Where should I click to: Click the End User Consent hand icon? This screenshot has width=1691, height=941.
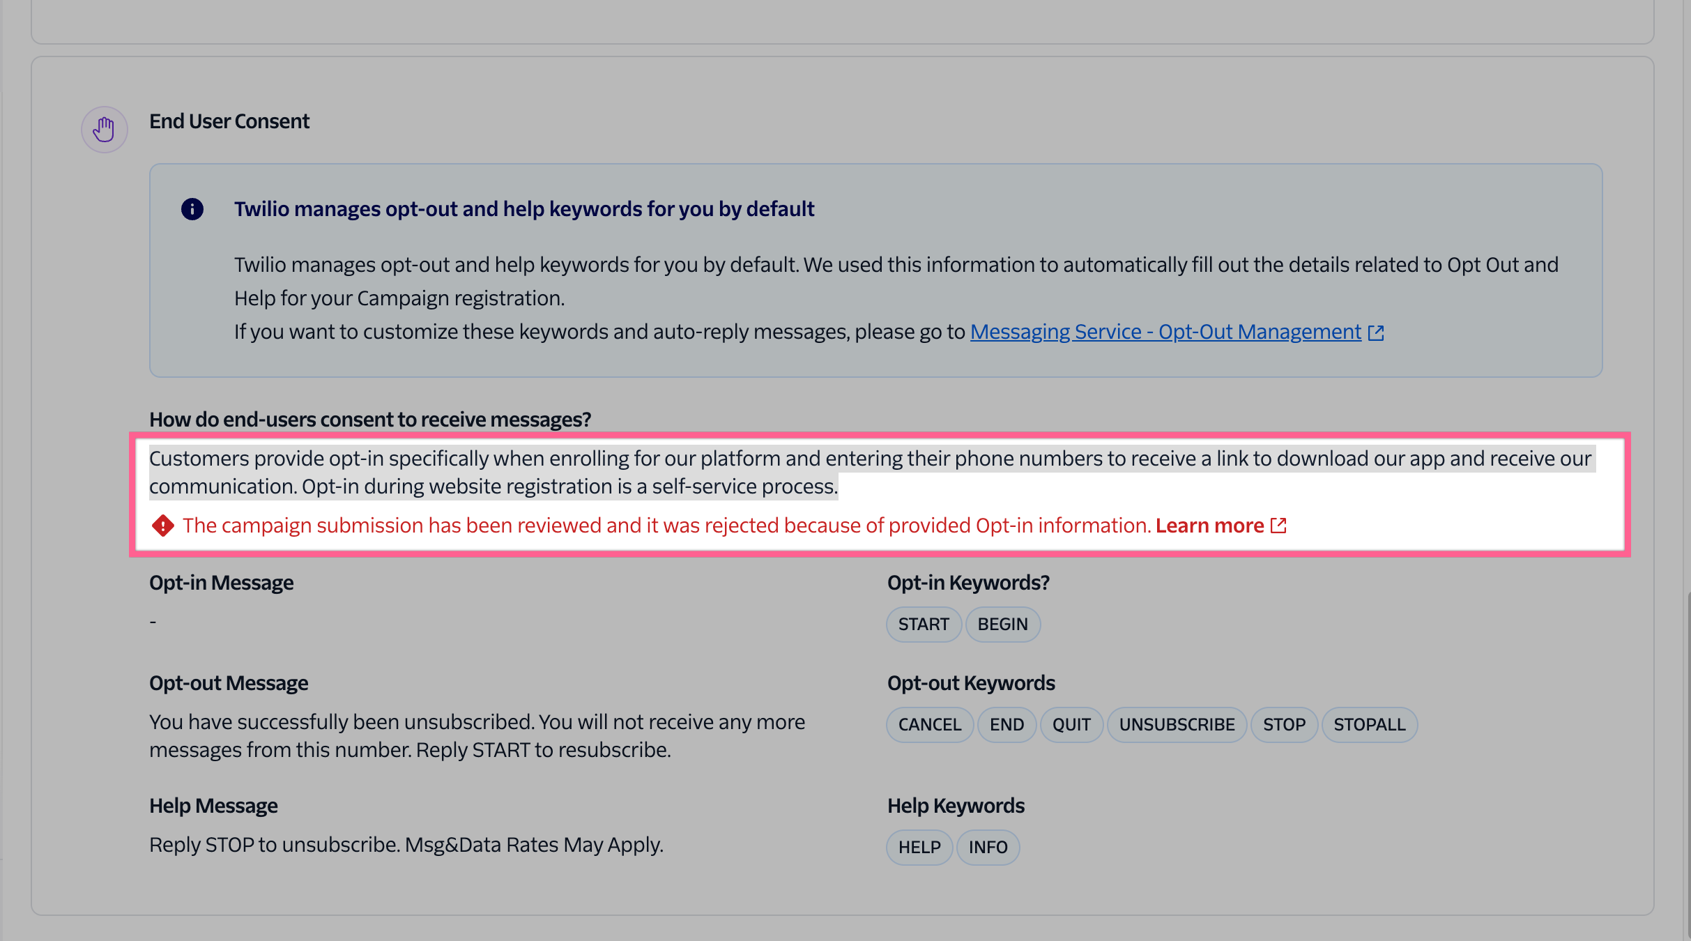point(104,129)
